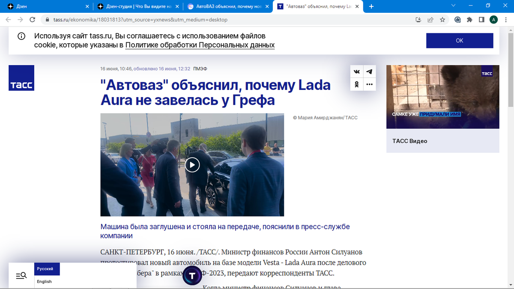
Task: Open a new browser tab
Action: tap(371, 6)
